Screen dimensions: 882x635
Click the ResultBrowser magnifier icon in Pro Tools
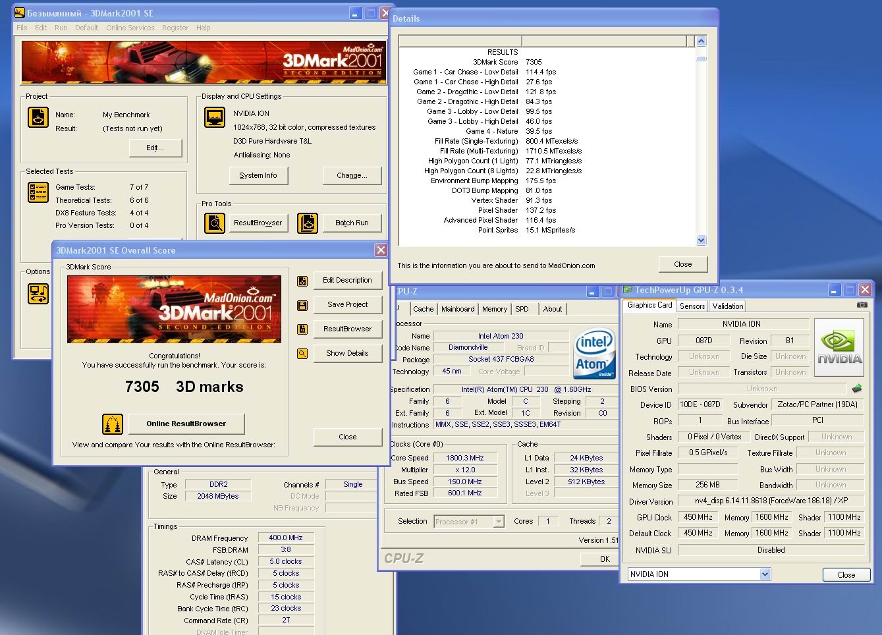(215, 223)
